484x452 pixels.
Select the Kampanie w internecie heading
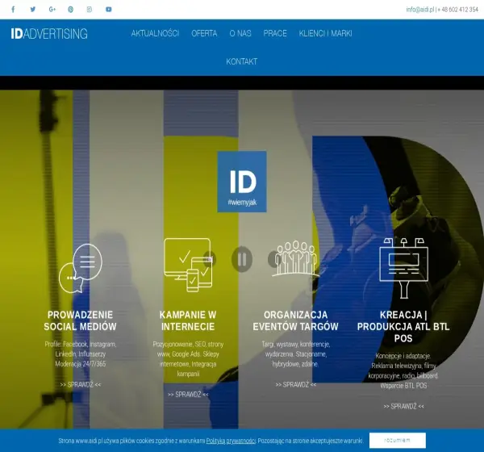tap(188, 320)
